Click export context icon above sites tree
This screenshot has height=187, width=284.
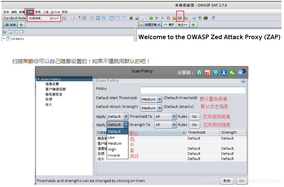[x=22, y=32]
